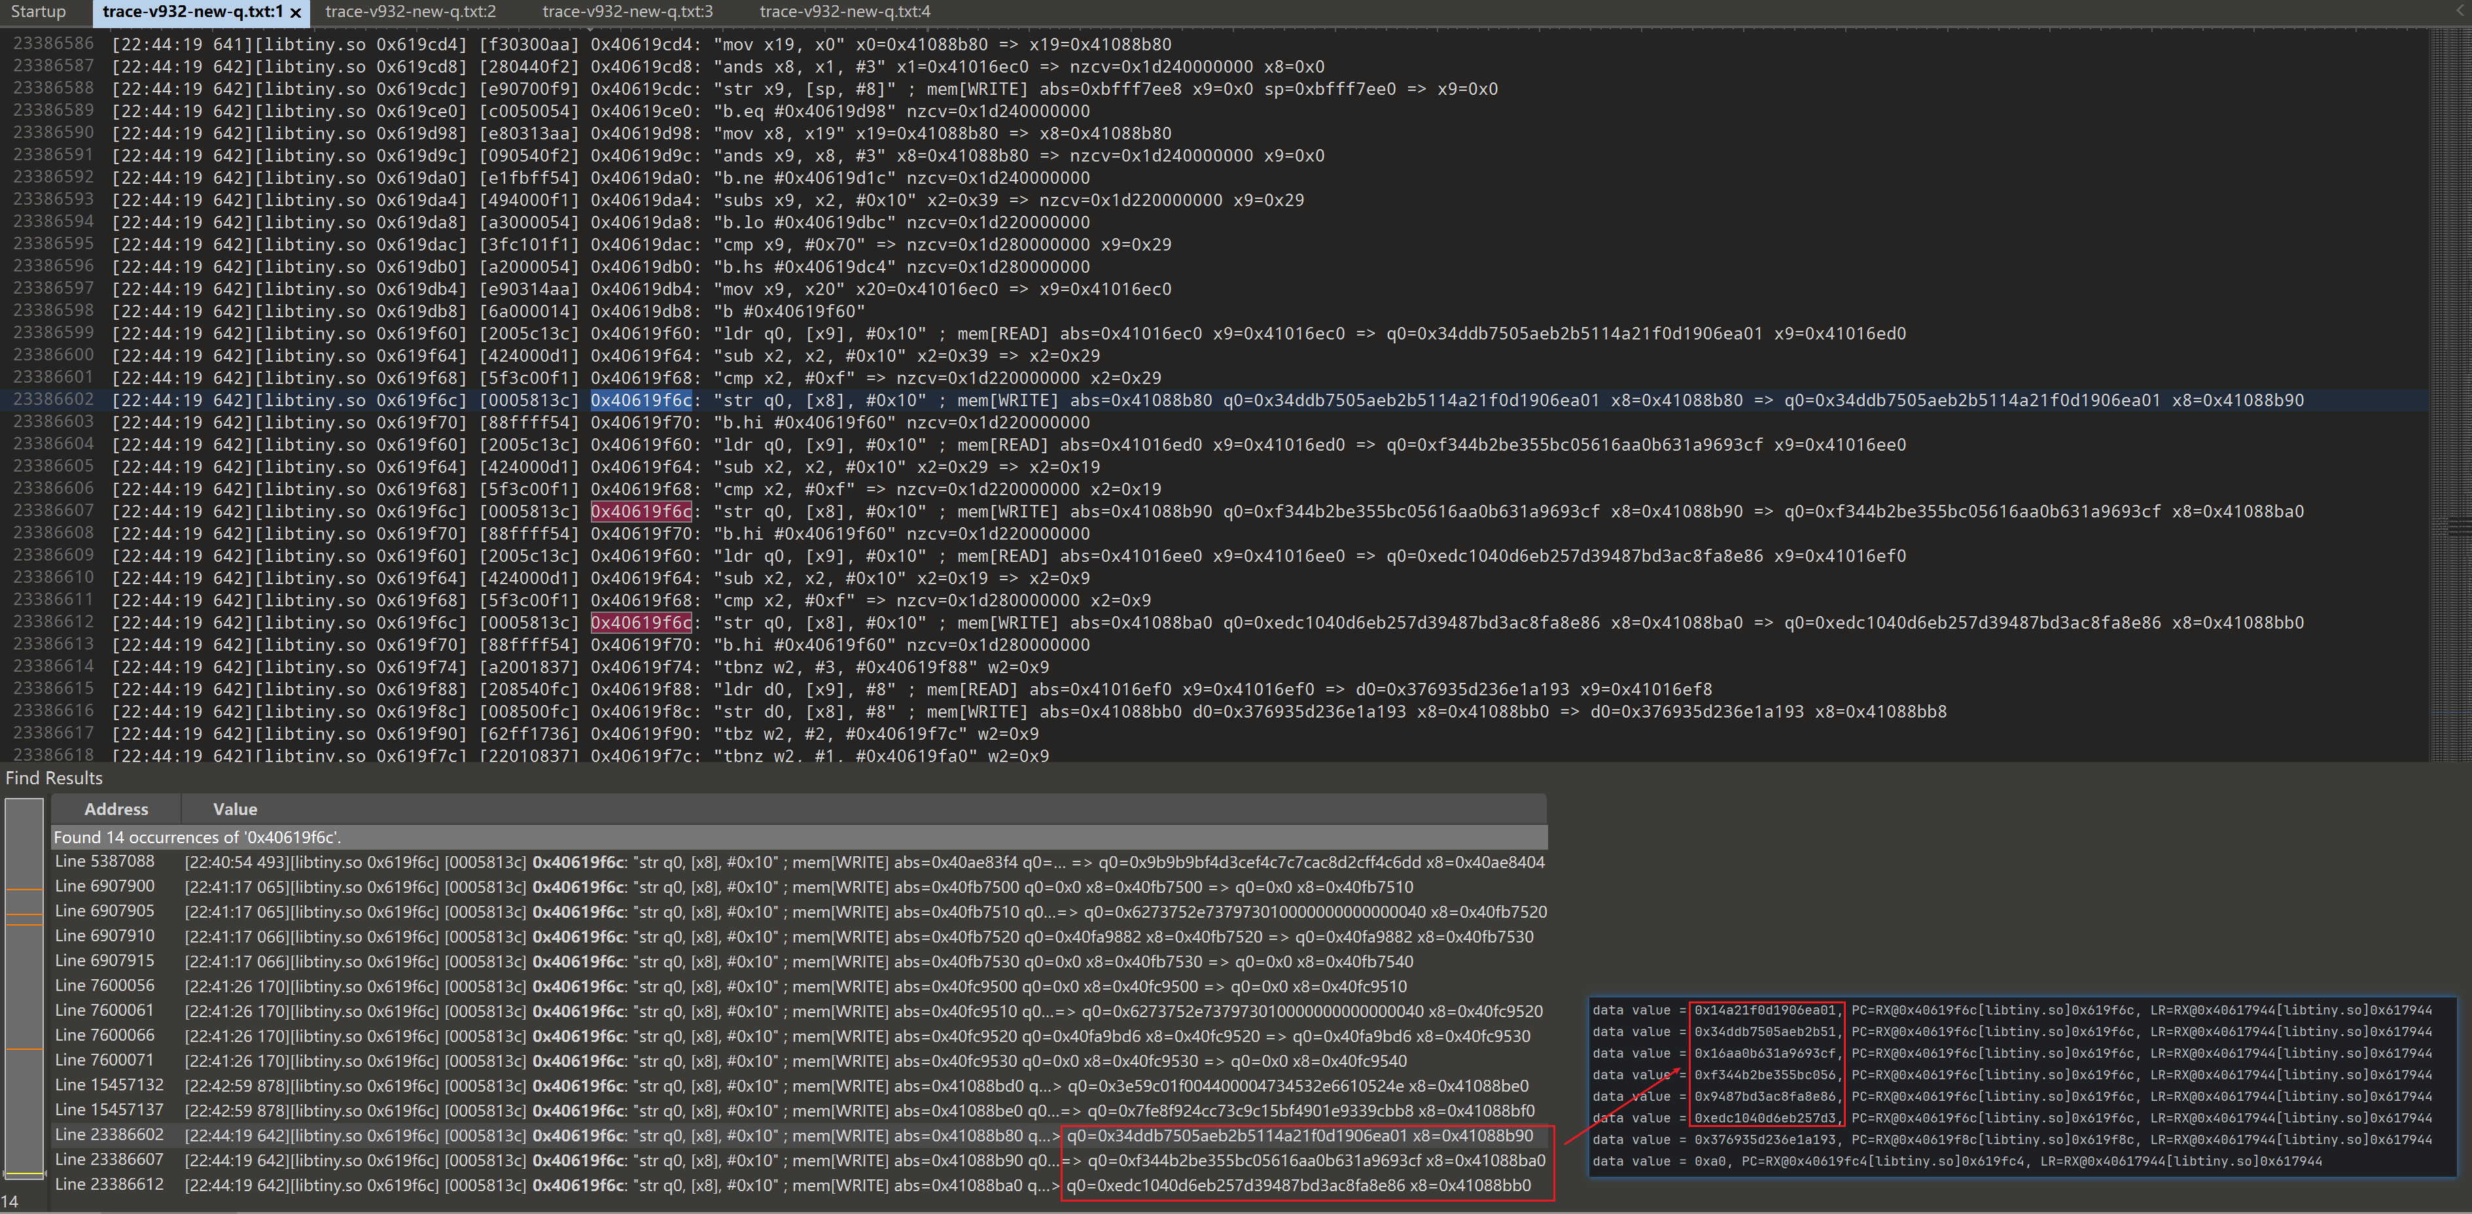Switch to the Startup tab
The image size is (2472, 1214).
[39, 12]
